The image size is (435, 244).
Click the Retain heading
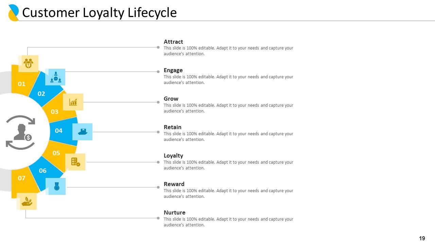(172, 127)
